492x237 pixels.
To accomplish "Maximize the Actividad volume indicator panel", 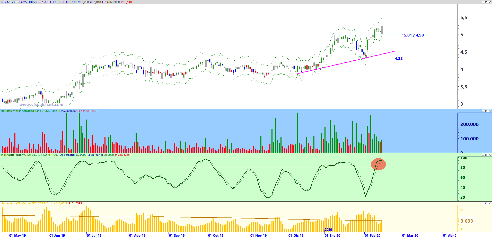I will pyautogui.click(x=486, y=111).
